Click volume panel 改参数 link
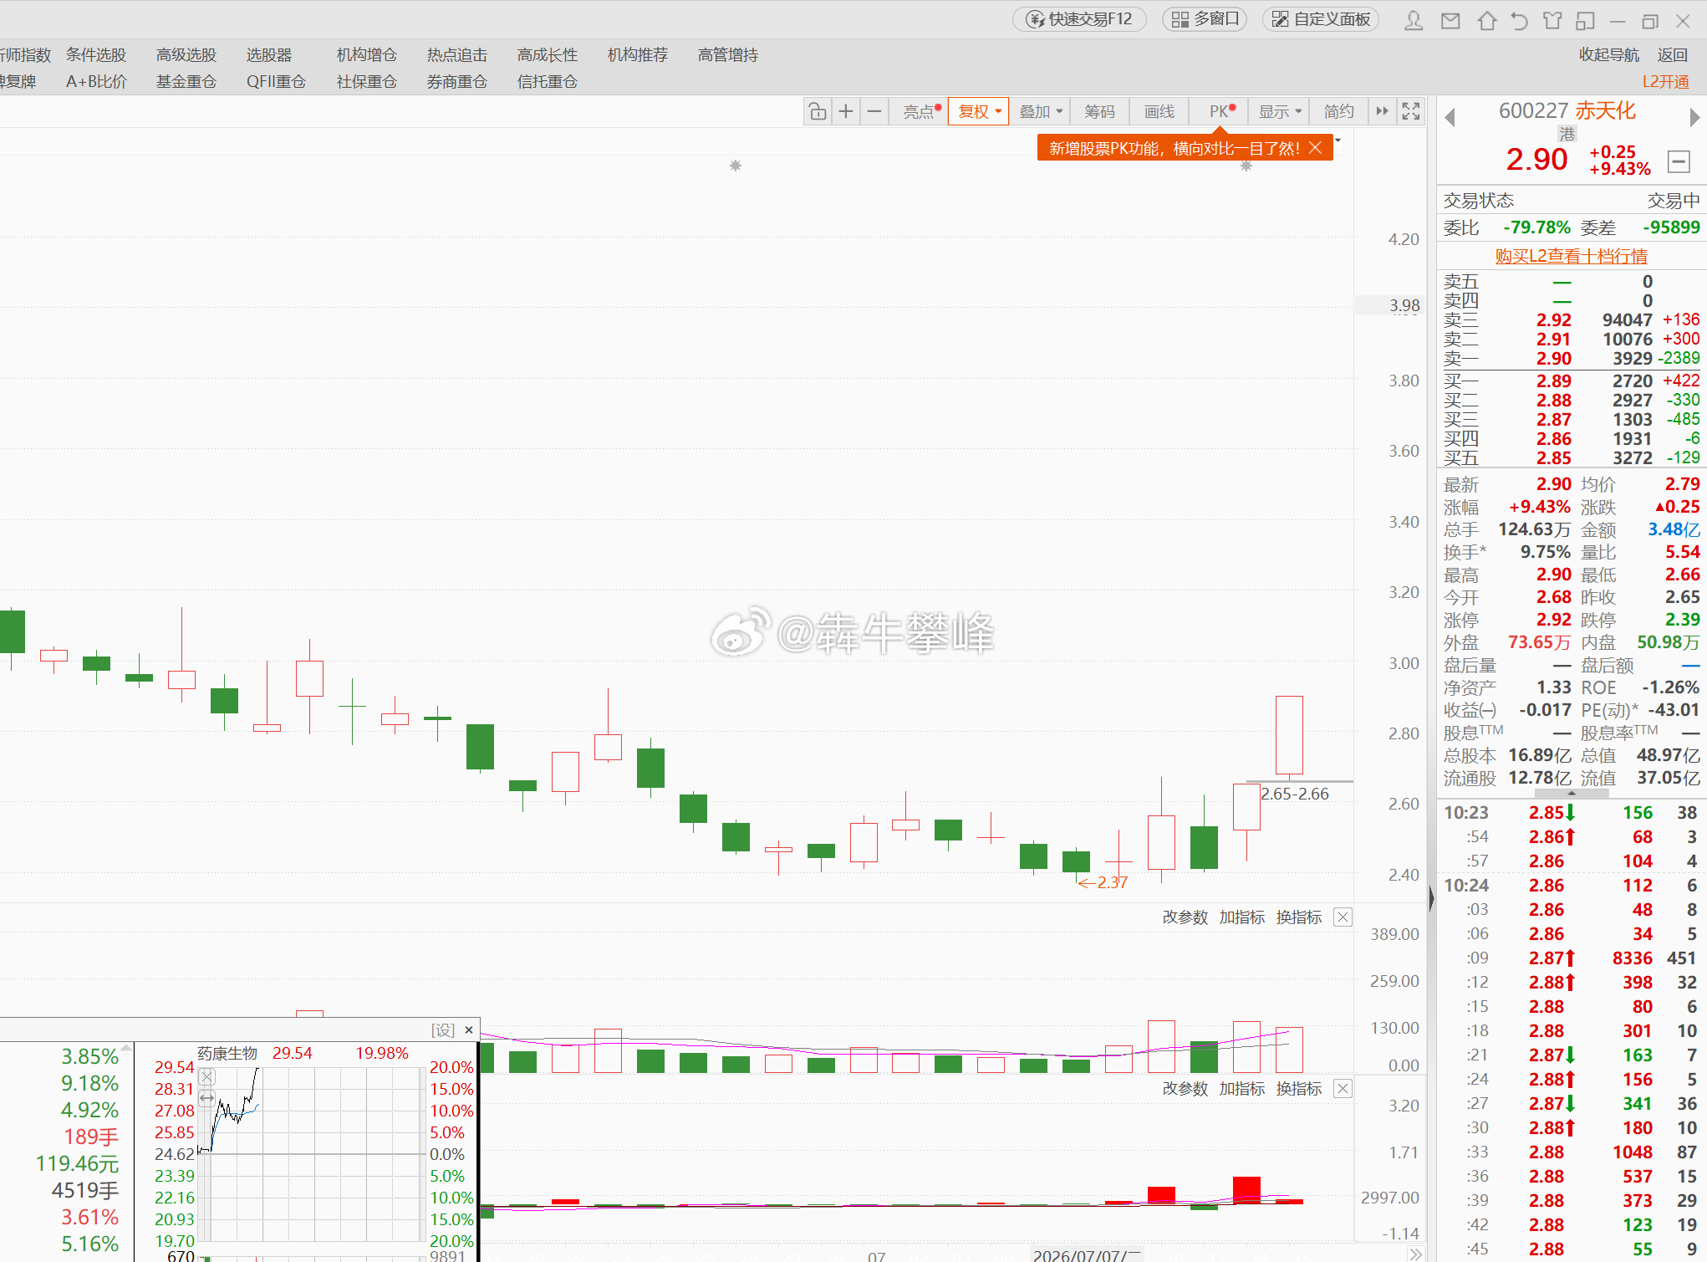The image size is (1707, 1262). 1185,917
